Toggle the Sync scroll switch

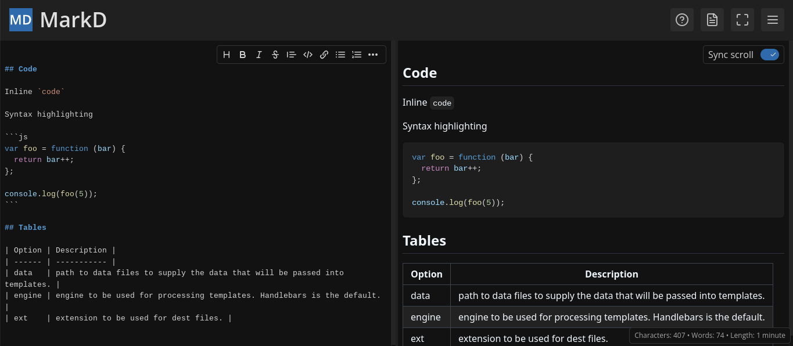(x=770, y=55)
